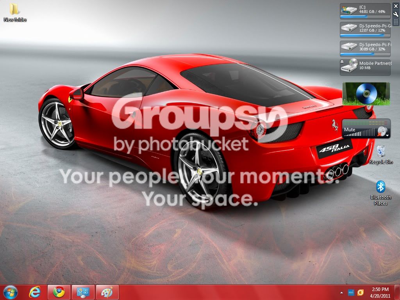400x300 pixels.
Task: Open Bluetooth Places shortcut
Action: coord(380,193)
